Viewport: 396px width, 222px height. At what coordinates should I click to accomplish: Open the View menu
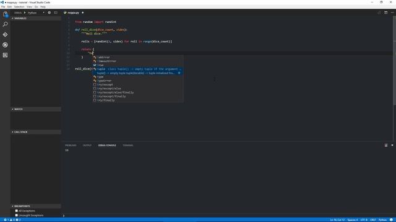[x=30, y=7]
